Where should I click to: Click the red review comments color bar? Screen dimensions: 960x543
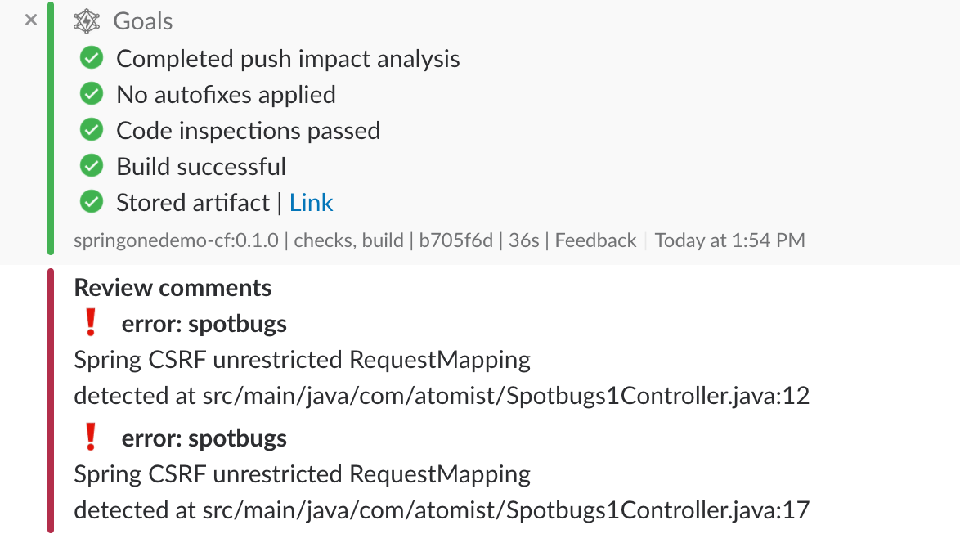[51, 401]
